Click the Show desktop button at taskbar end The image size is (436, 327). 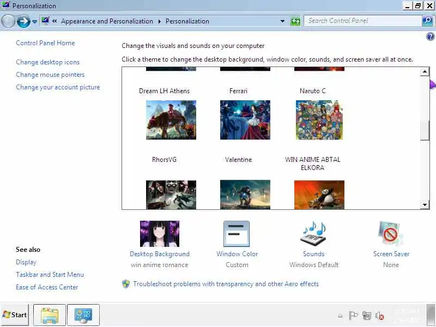click(431, 315)
